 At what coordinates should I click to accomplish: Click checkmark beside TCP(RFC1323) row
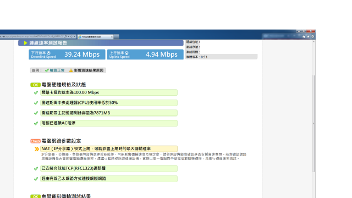pos(36,169)
